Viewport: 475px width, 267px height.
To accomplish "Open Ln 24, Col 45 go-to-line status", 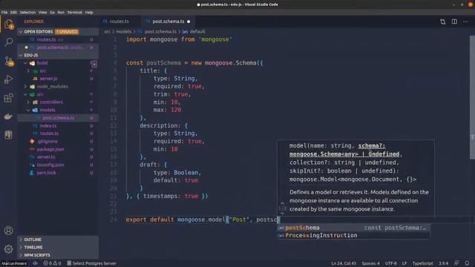I will click(x=344, y=263).
